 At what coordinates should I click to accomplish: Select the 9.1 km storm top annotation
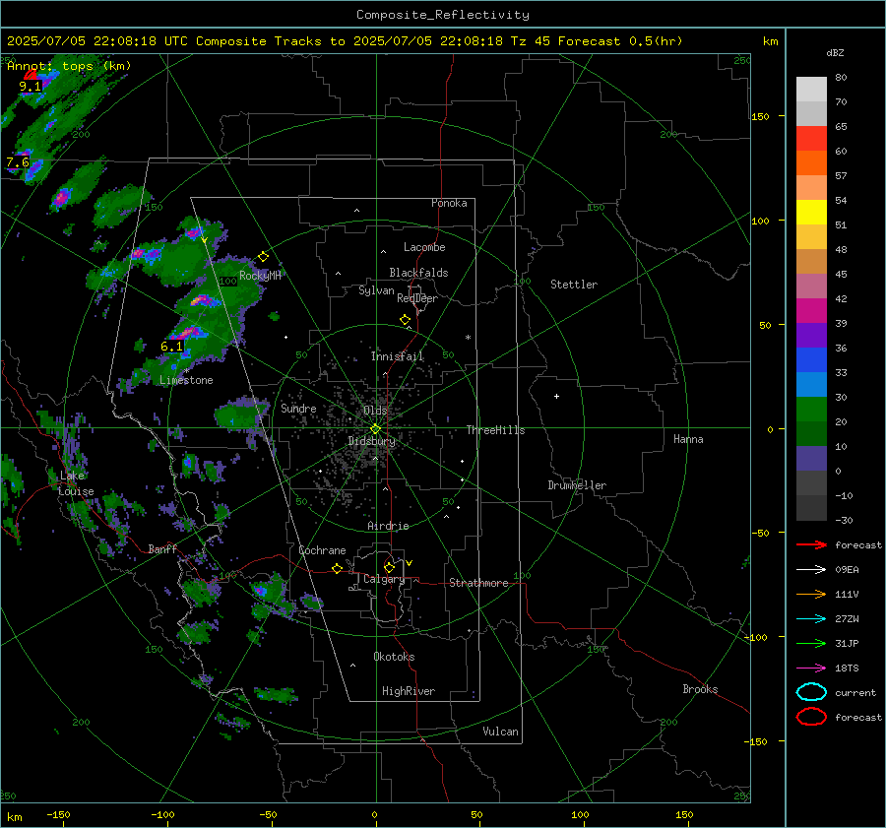30,87
